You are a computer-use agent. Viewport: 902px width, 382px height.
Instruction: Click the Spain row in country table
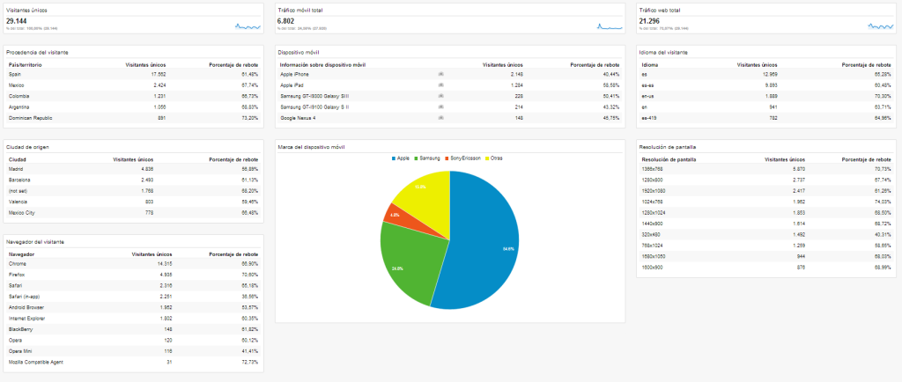(x=134, y=74)
